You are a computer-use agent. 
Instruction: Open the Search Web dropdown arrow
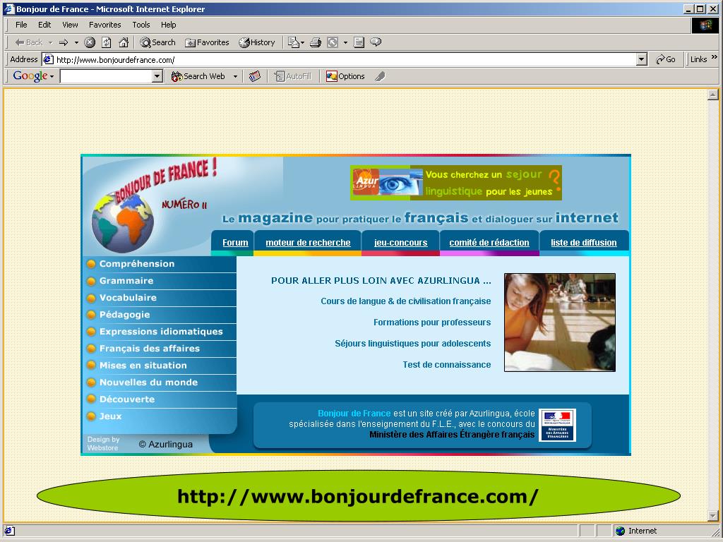pyautogui.click(x=235, y=76)
